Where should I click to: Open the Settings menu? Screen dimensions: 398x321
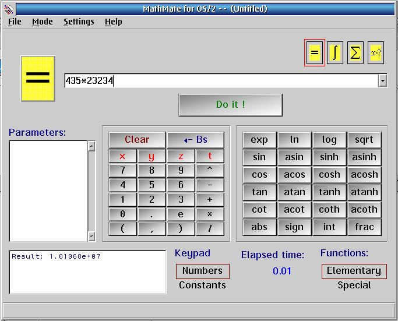coord(79,22)
